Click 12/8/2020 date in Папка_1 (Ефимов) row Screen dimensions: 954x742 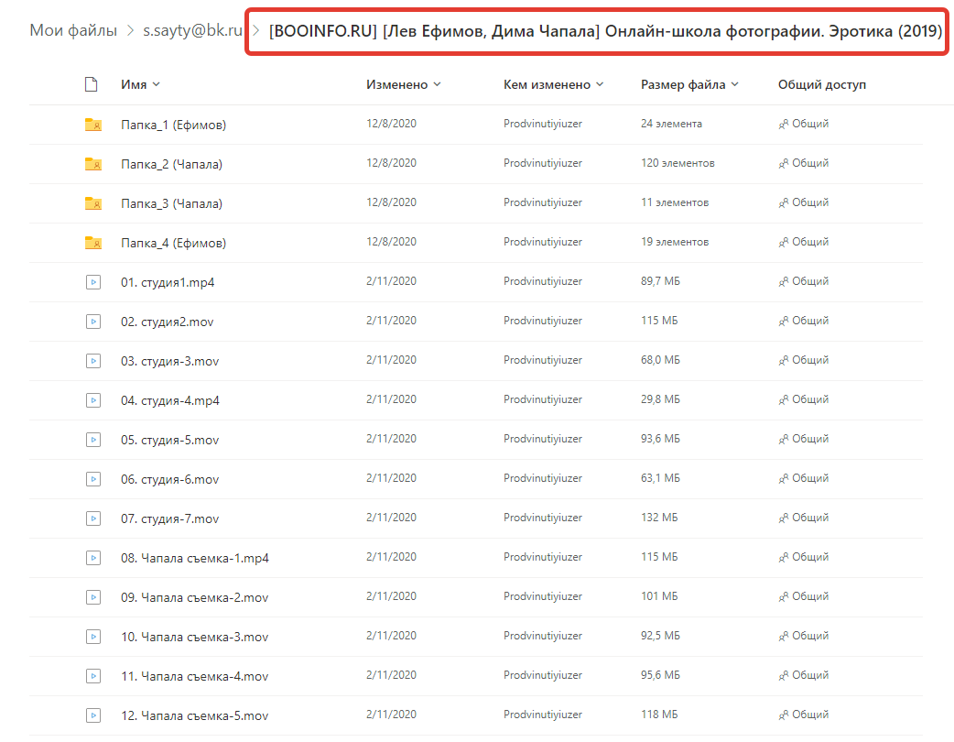[x=391, y=124]
